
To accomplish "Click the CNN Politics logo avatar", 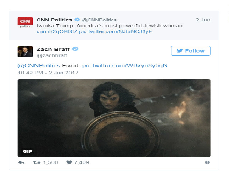I will (x=25, y=22).
